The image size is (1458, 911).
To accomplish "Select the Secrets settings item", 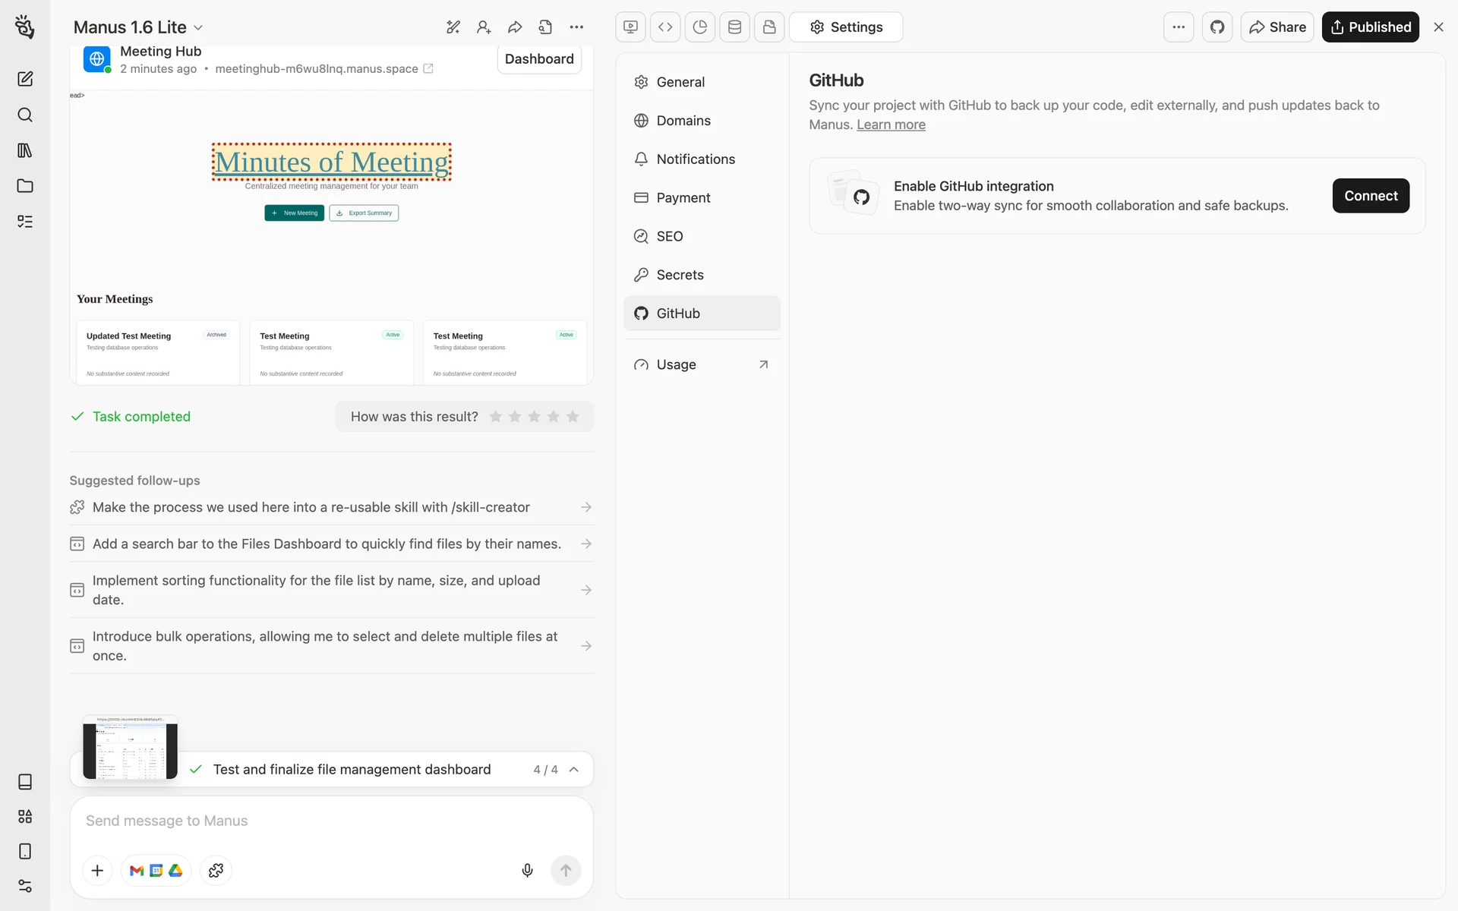I will point(680,275).
